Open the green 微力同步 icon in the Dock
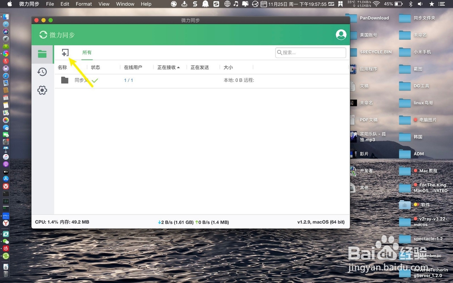The image size is (453, 283). pos(6,256)
